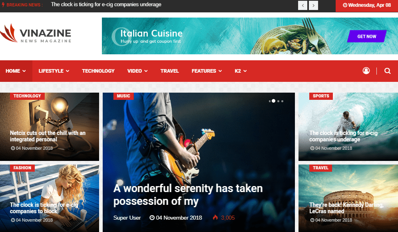Viewport: 398px width, 232px height.
Task: Select the last slider pagination dot
Action: coord(282,101)
